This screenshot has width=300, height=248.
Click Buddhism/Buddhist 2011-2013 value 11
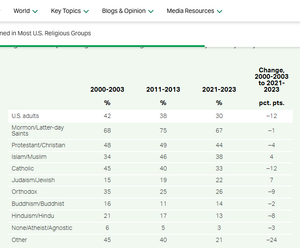(x=163, y=204)
